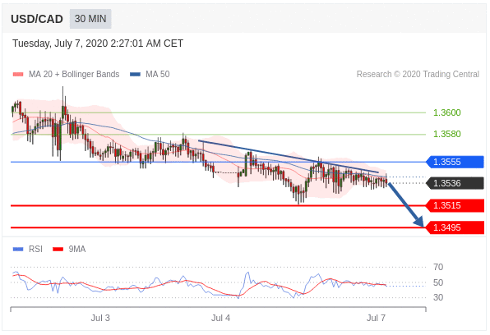
Task: Select the 1.3495 red support tag
Action: [455, 227]
